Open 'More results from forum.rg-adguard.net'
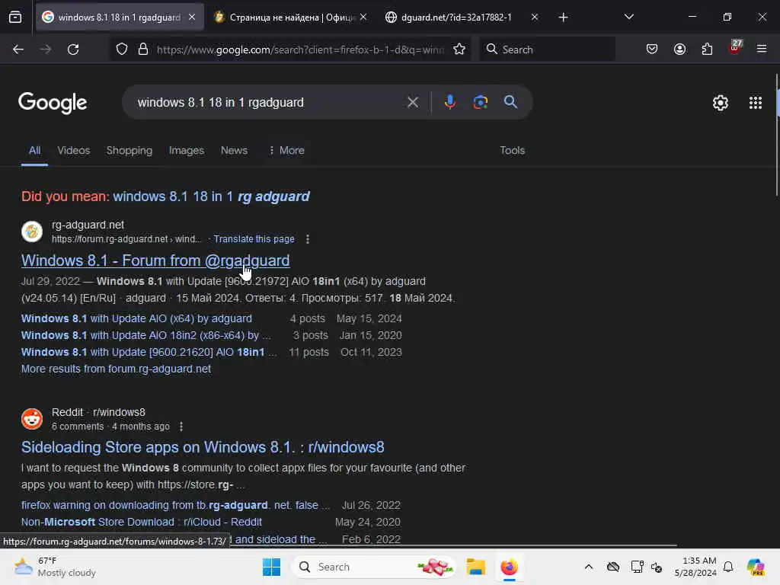Viewport: 780px width, 585px height. [116, 369]
